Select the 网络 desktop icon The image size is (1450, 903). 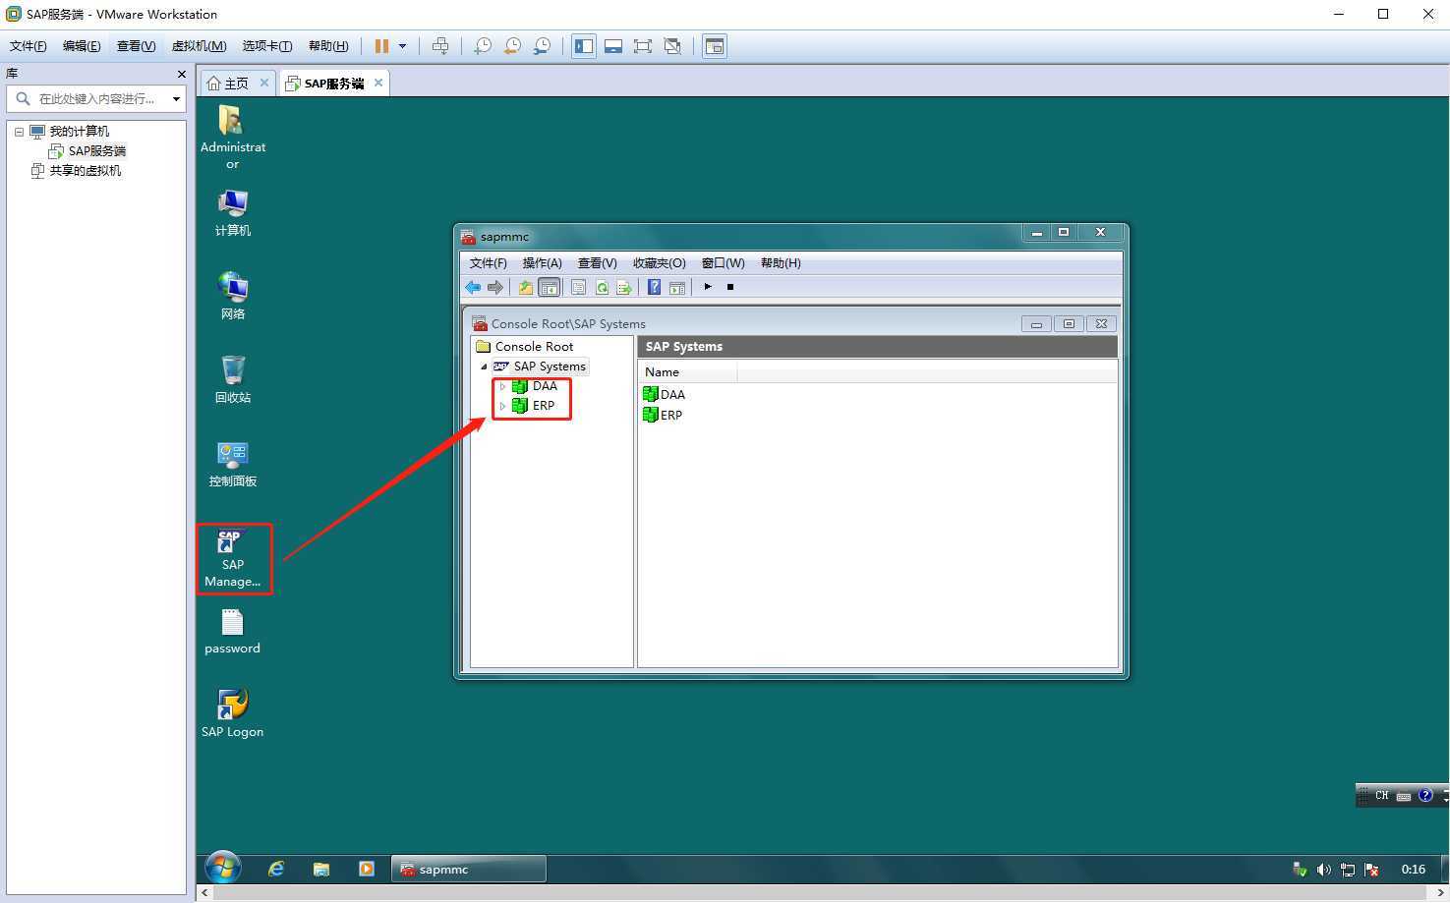(233, 296)
